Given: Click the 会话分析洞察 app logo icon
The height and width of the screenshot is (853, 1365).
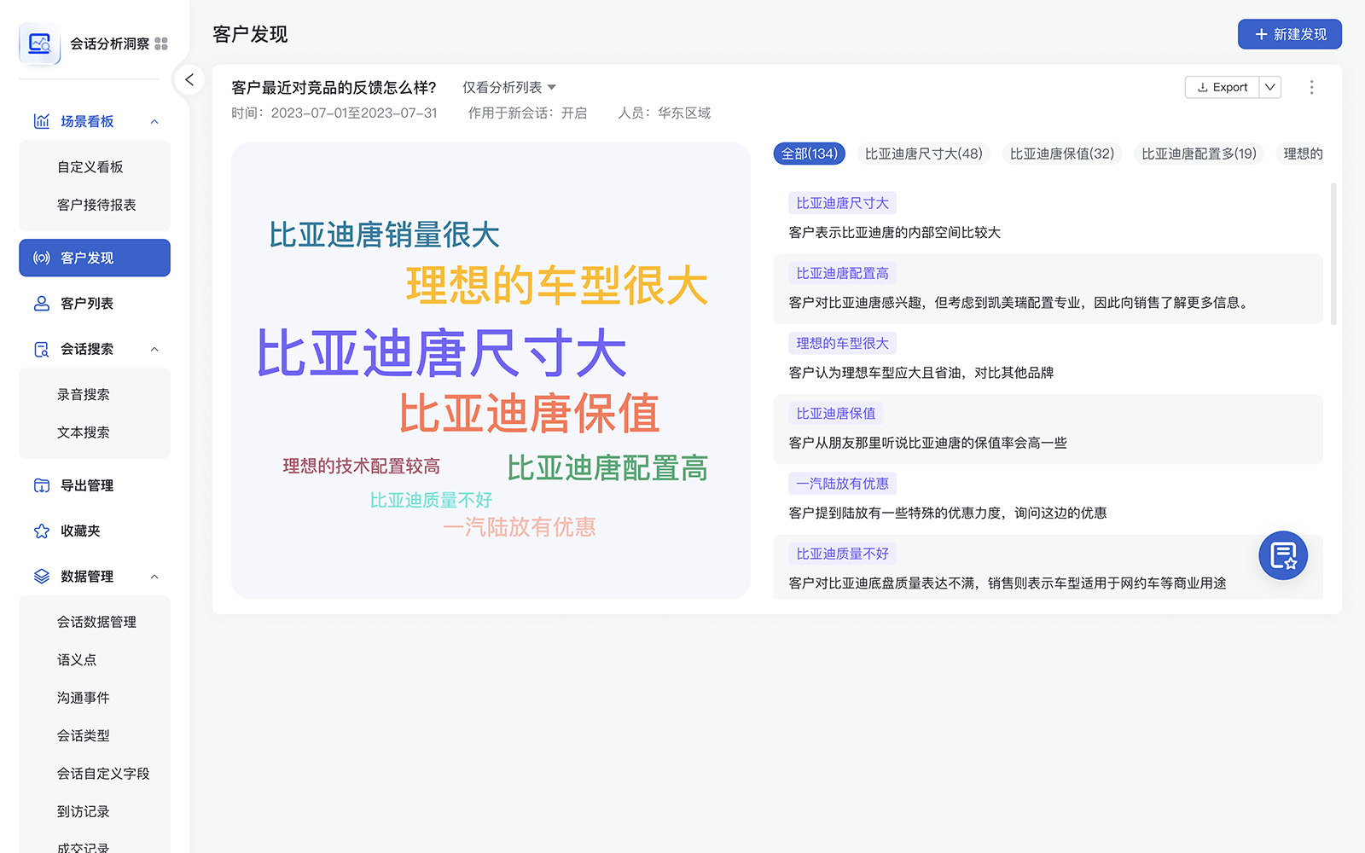Looking at the screenshot, I should pos(39,44).
